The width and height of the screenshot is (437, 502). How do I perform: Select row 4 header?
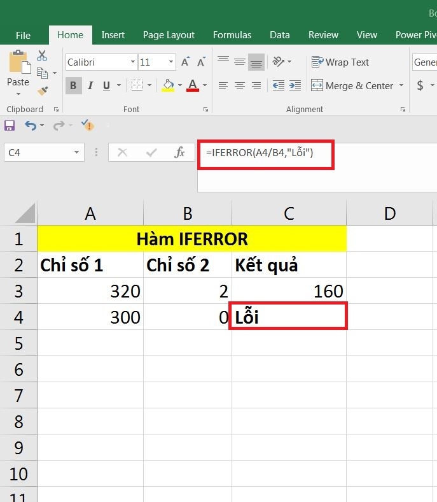coord(18,317)
